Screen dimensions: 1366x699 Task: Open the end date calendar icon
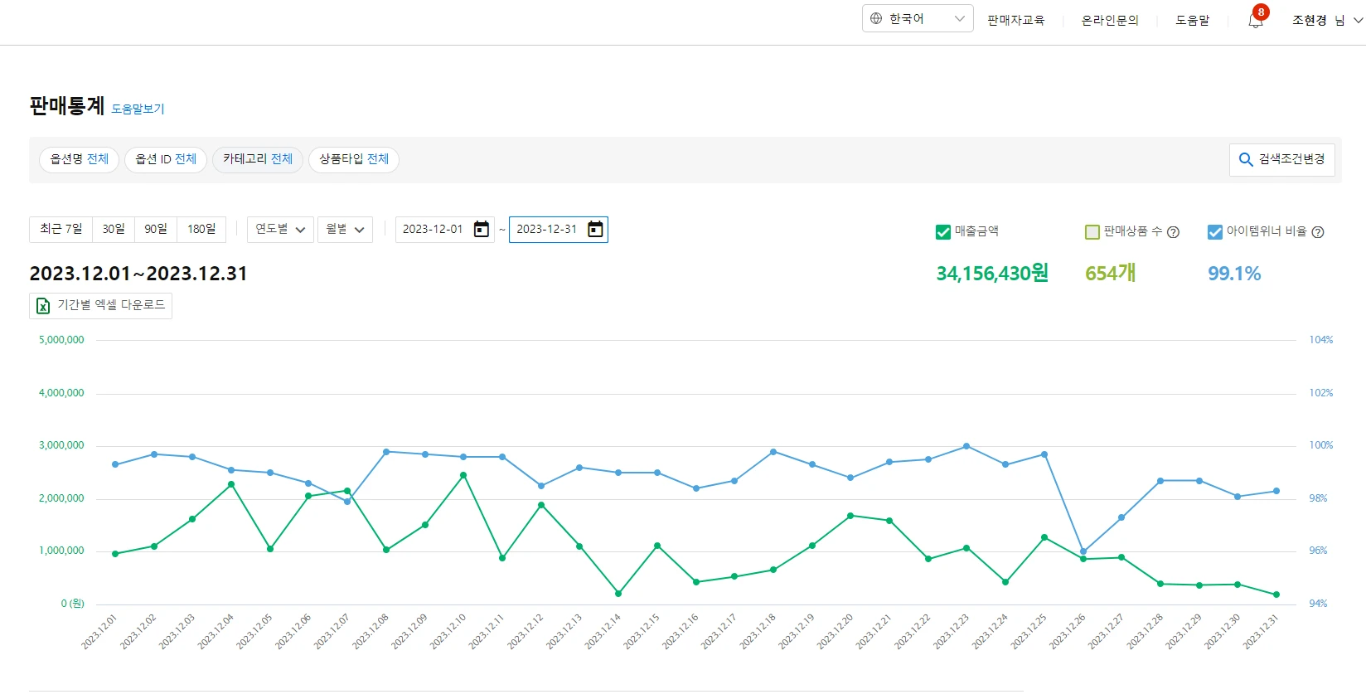tap(595, 230)
